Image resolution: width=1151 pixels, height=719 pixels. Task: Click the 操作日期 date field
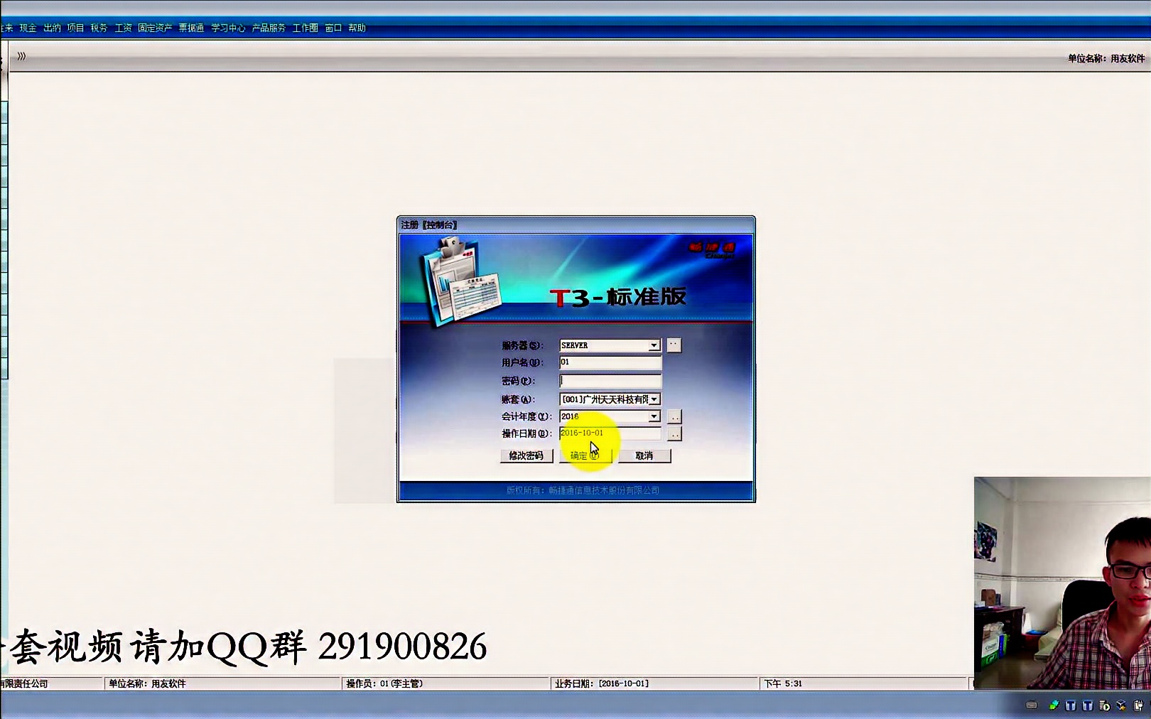coord(610,433)
